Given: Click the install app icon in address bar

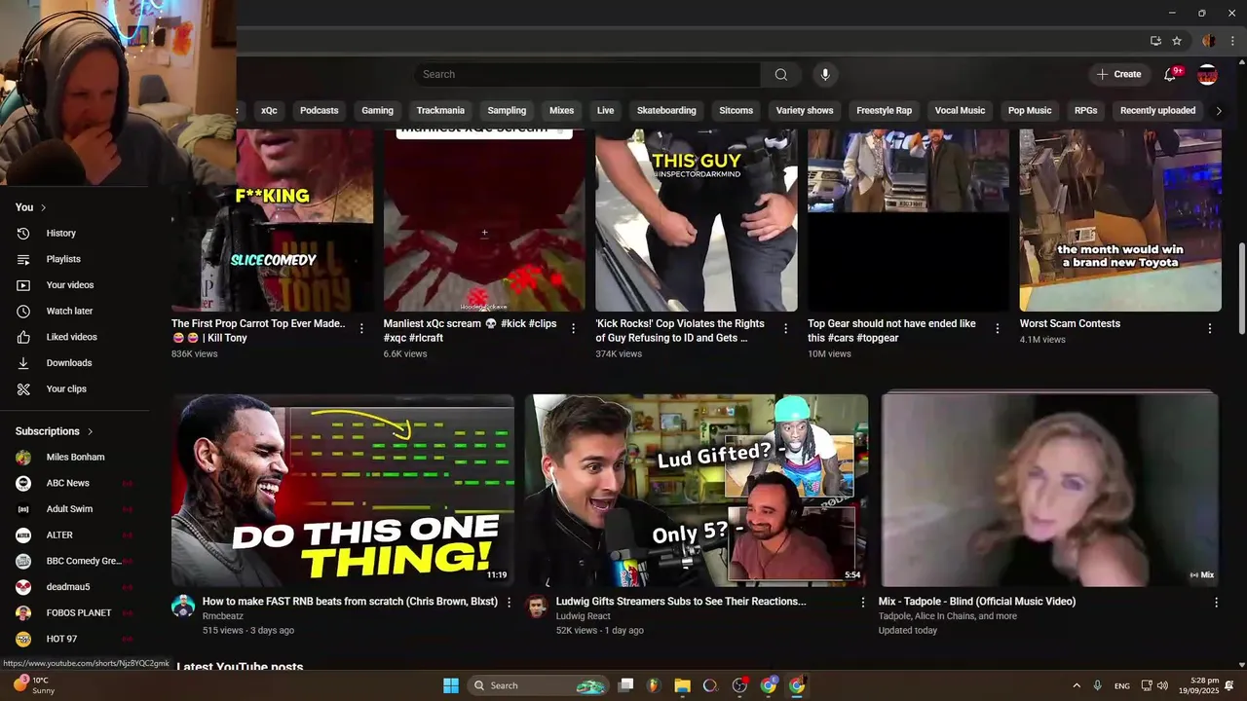Looking at the screenshot, I should (1155, 41).
